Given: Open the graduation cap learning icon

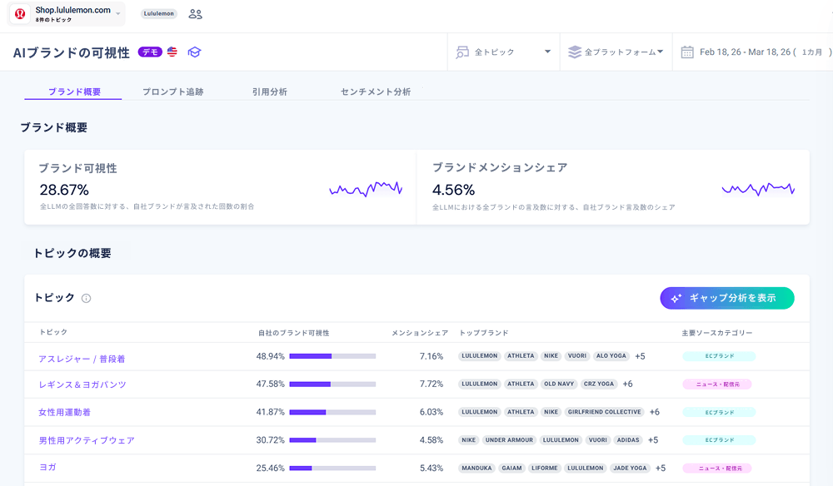Looking at the screenshot, I should 194,52.
